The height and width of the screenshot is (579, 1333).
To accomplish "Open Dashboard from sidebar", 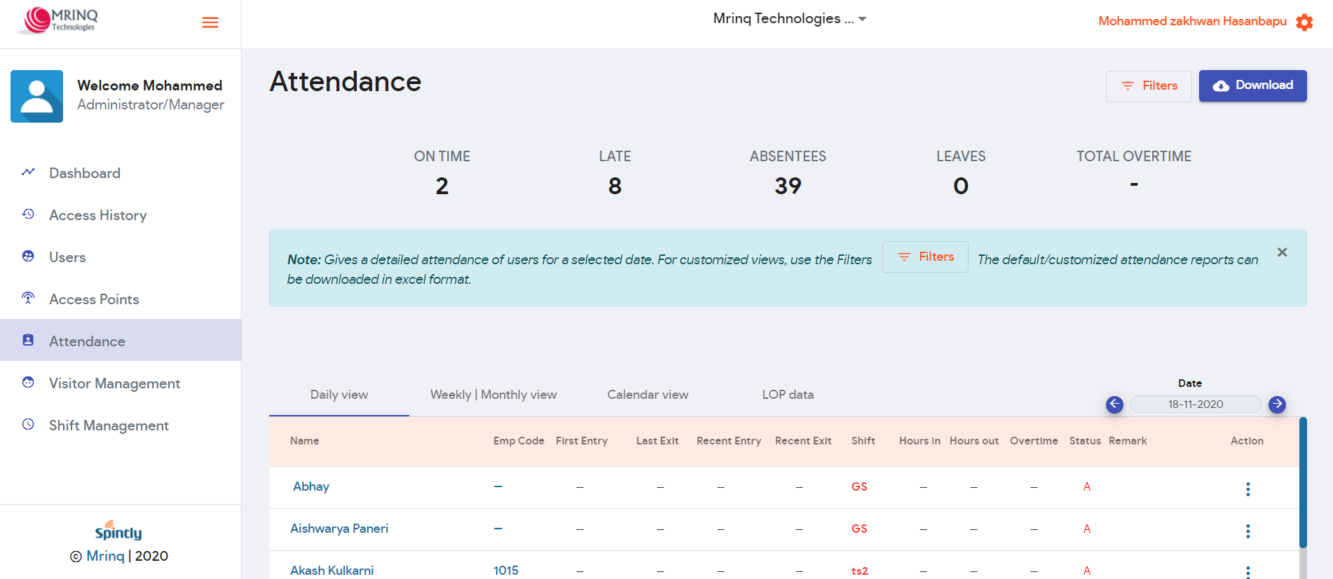I will click(x=85, y=173).
